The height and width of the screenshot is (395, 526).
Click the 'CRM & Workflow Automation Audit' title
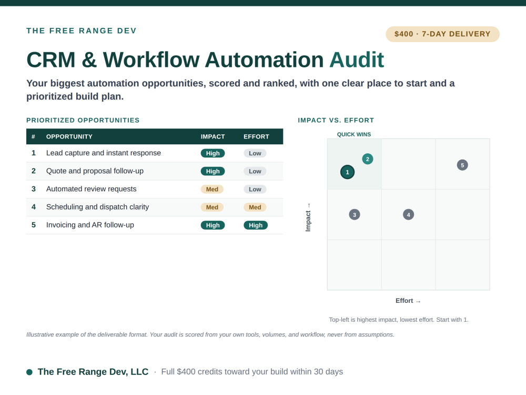205,60
